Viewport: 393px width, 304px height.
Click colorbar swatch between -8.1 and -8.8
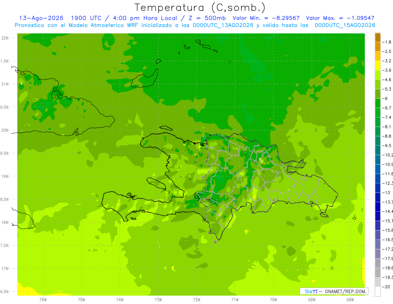(x=378, y=131)
